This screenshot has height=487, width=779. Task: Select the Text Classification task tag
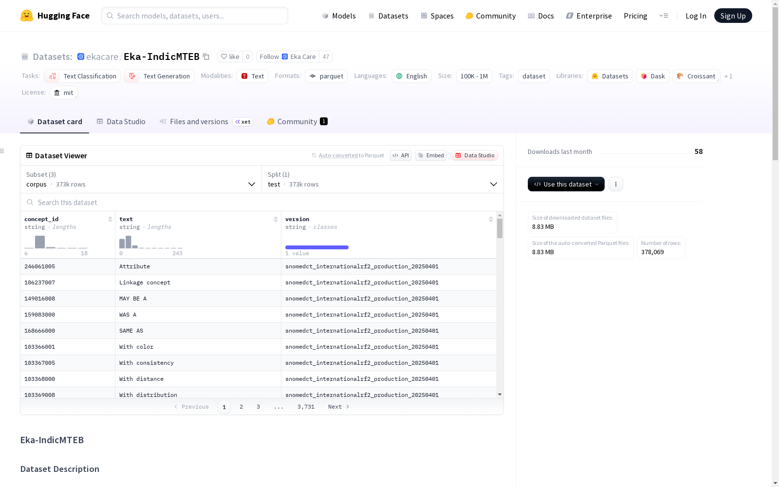(x=82, y=76)
